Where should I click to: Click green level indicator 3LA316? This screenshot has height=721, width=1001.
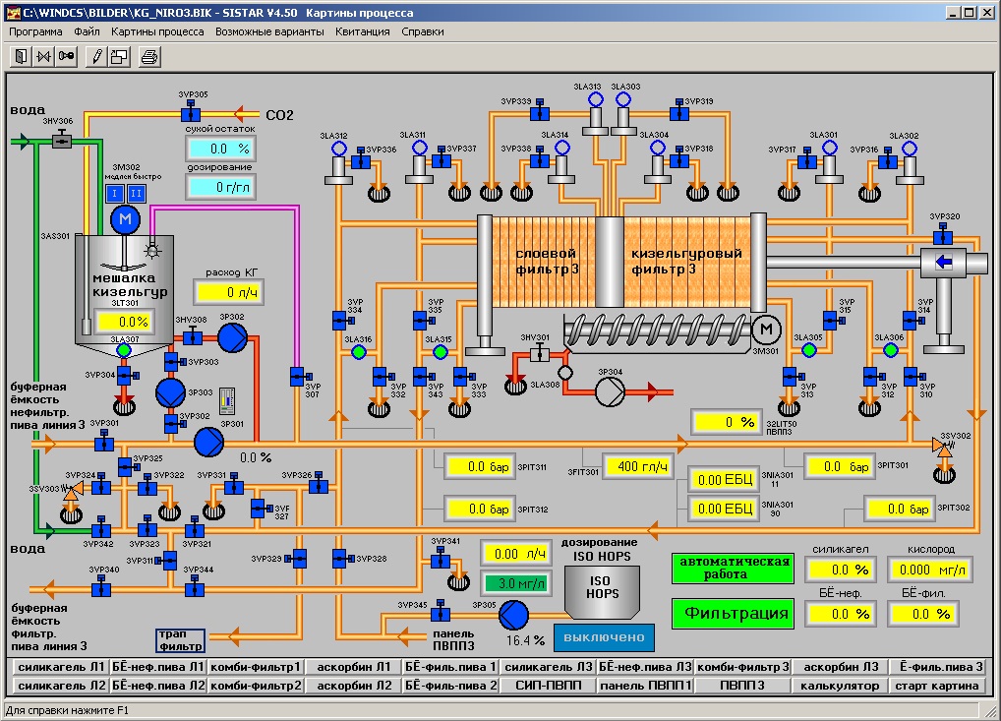pos(359,352)
